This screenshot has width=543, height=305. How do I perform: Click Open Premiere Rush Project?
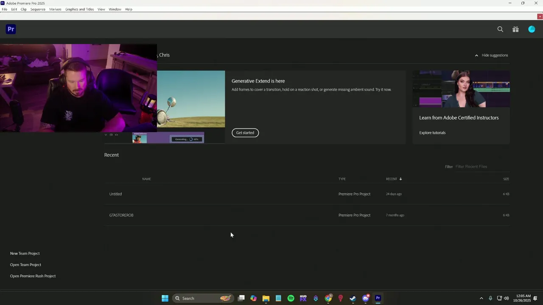[x=33, y=276]
